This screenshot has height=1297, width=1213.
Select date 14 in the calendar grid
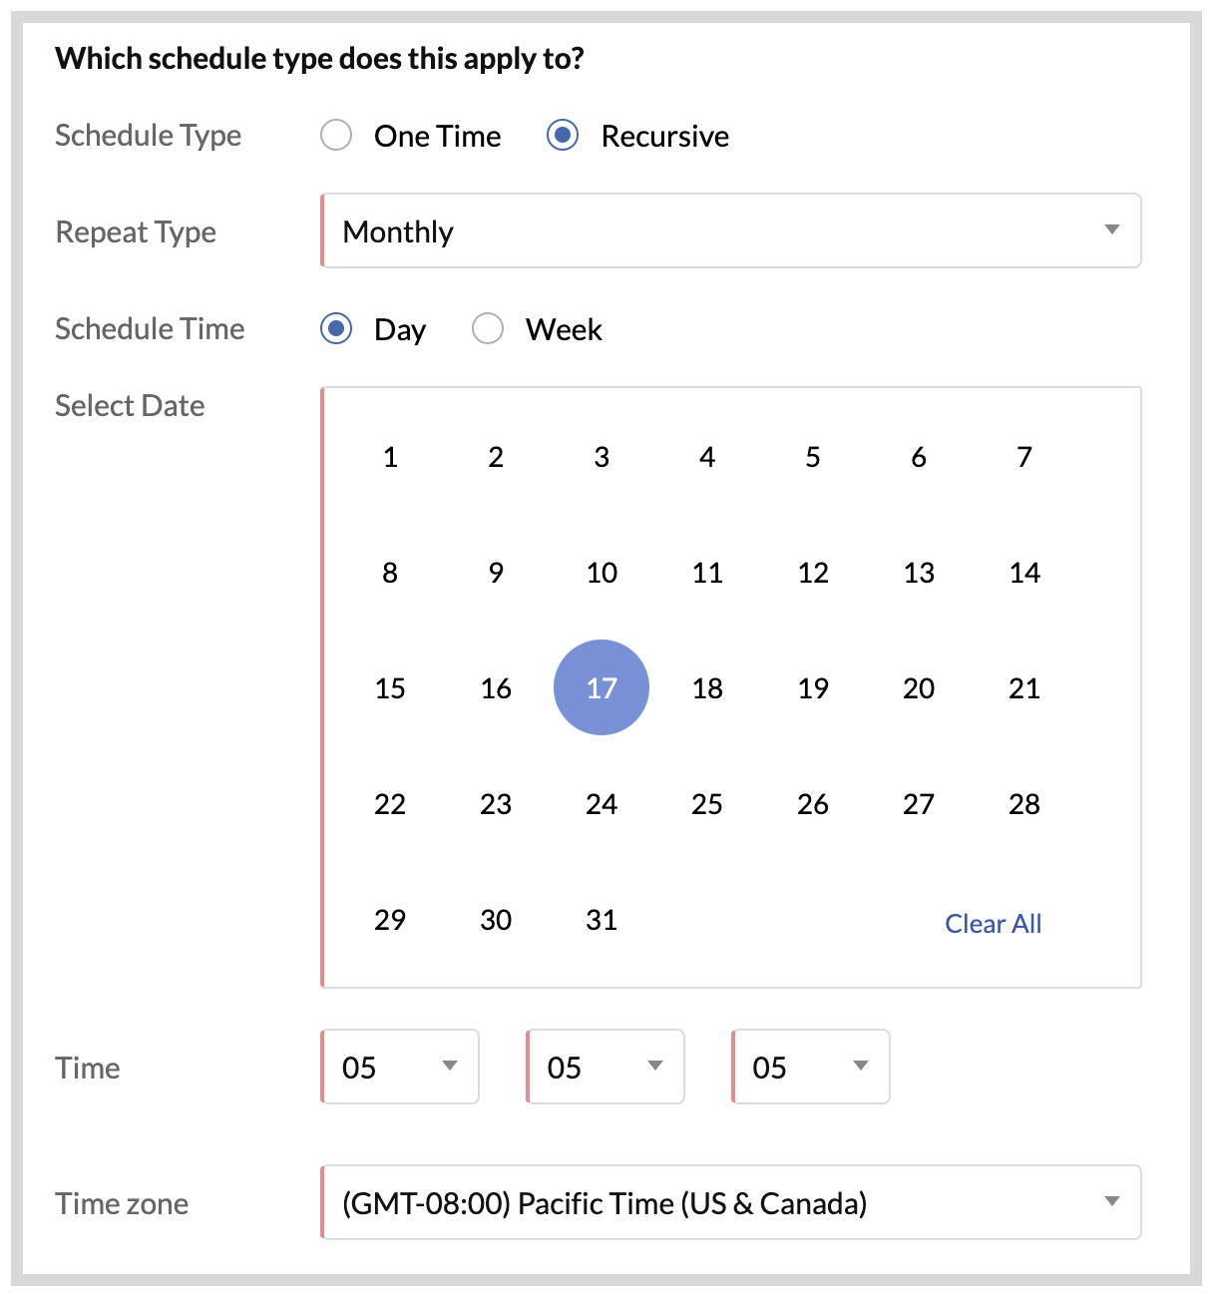pyautogui.click(x=1024, y=573)
